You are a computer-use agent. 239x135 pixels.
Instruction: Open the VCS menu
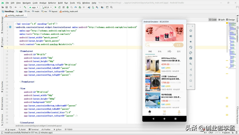(79, 3)
